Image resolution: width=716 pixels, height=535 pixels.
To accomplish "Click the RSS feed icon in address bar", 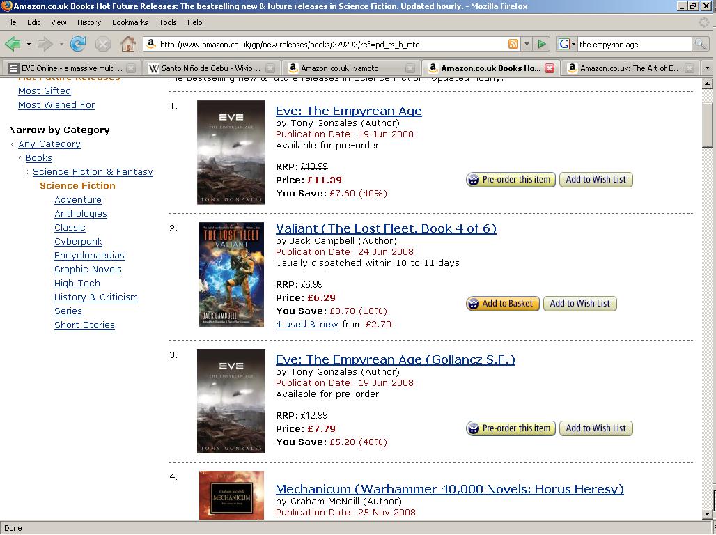I will [x=513, y=45].
